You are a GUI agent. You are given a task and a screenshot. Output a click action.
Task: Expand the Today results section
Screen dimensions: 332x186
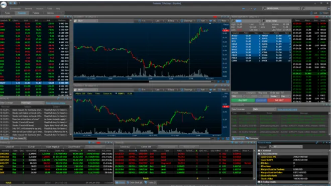pos(259,182)
